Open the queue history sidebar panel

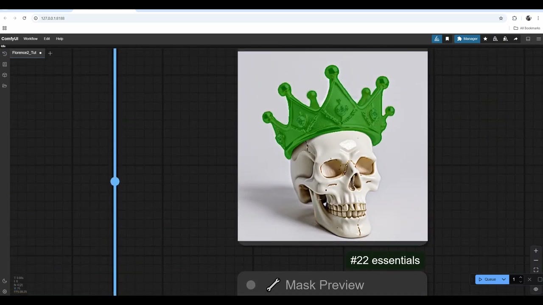coord(5,54)
